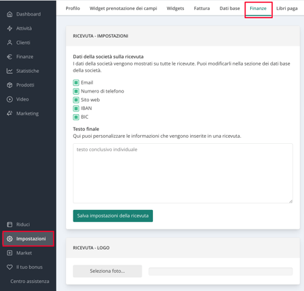Open Clienti via the person icon
The height and width of the screenshot is (291, 304).
click(x=9, y=43)
